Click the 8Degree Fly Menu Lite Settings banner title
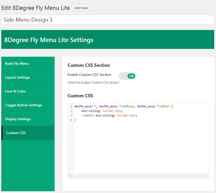This screenshot has width=216, height=193. coord(49,40)
